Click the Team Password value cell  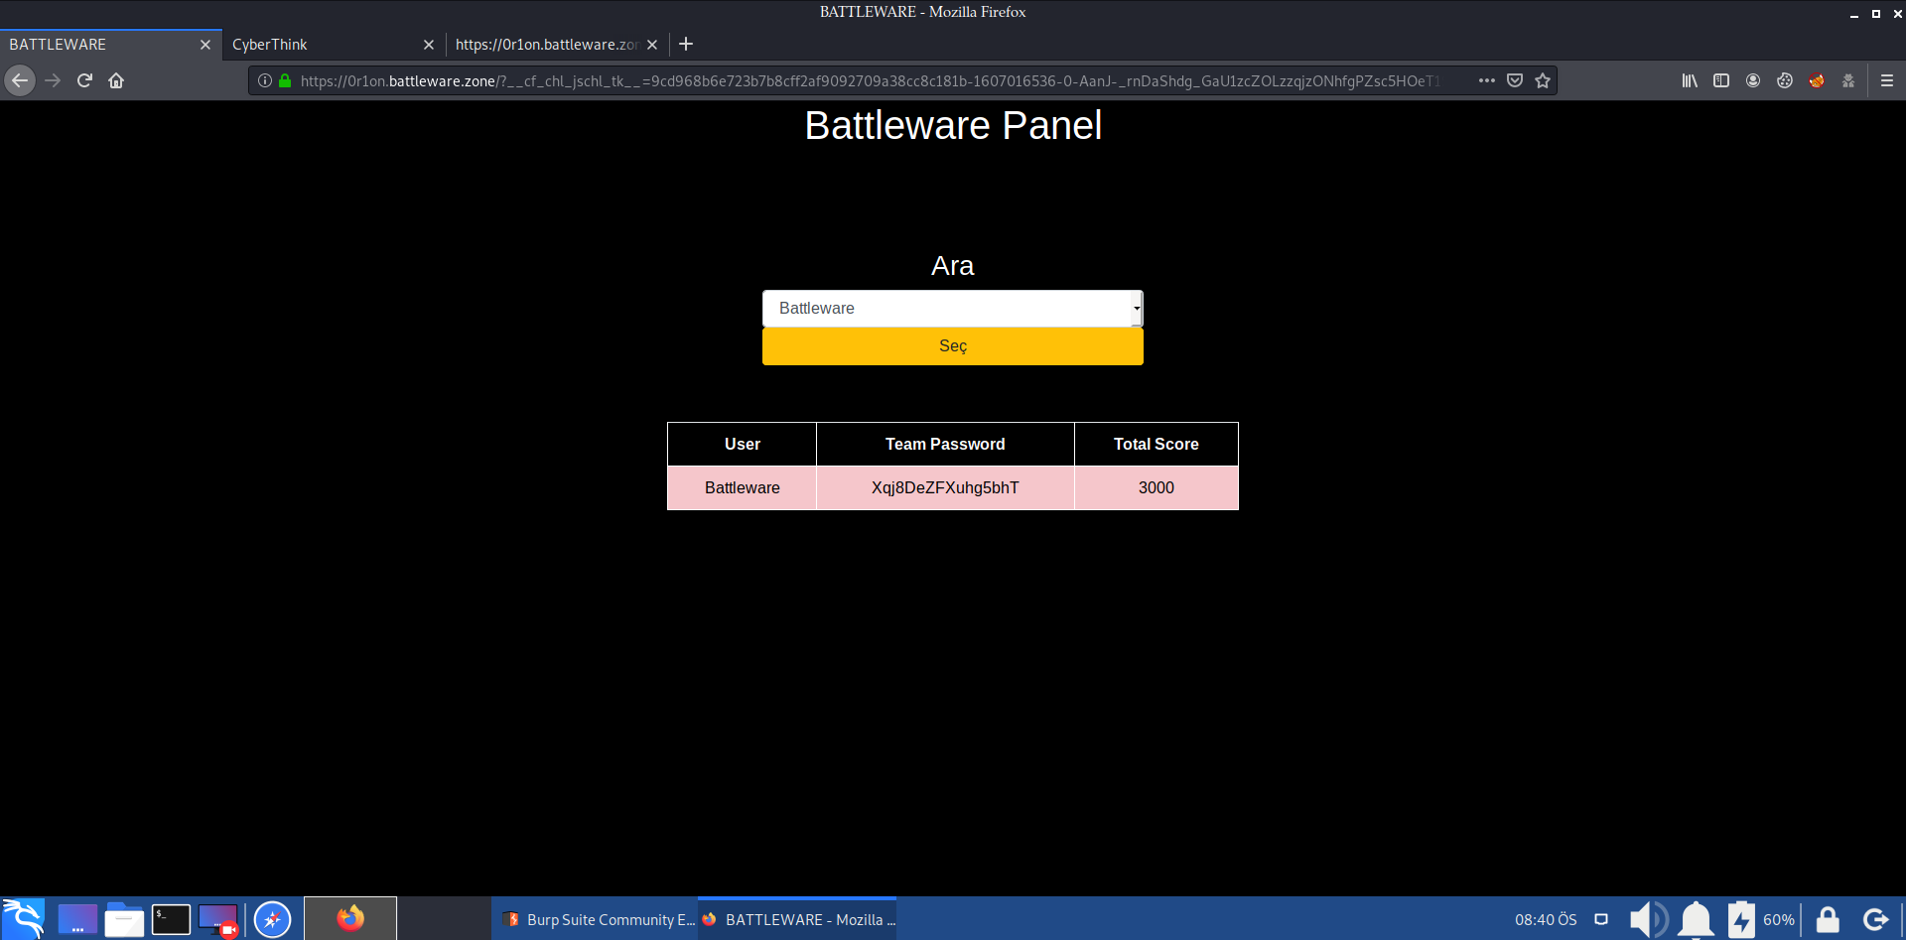944,487
